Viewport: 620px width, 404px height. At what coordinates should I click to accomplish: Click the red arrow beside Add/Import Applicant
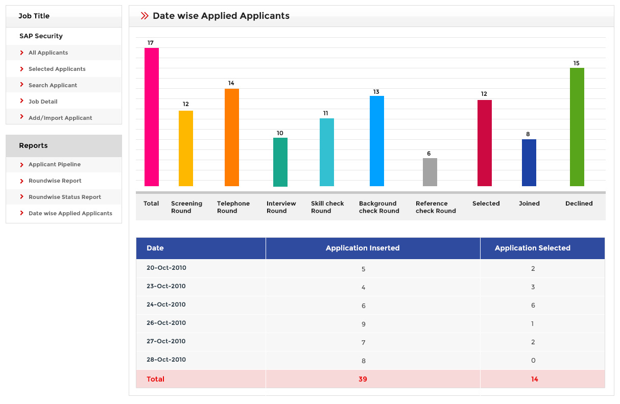(22, 117)
